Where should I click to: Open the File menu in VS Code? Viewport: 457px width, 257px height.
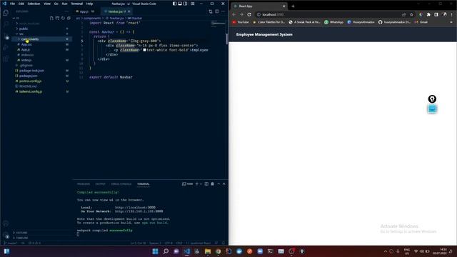[x=12, y=4]
